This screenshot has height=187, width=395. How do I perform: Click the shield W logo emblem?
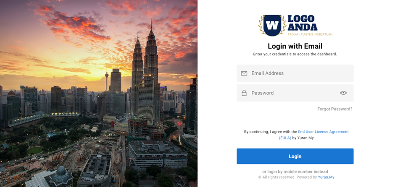coord(272,25)
